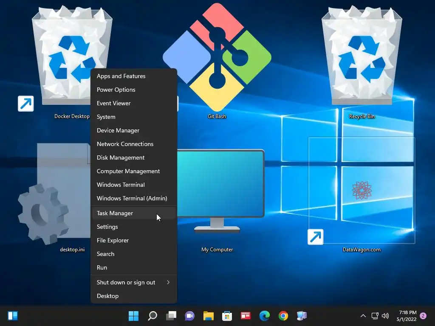
Task: Open Task View on the taskbar
Action: point(171,316)
